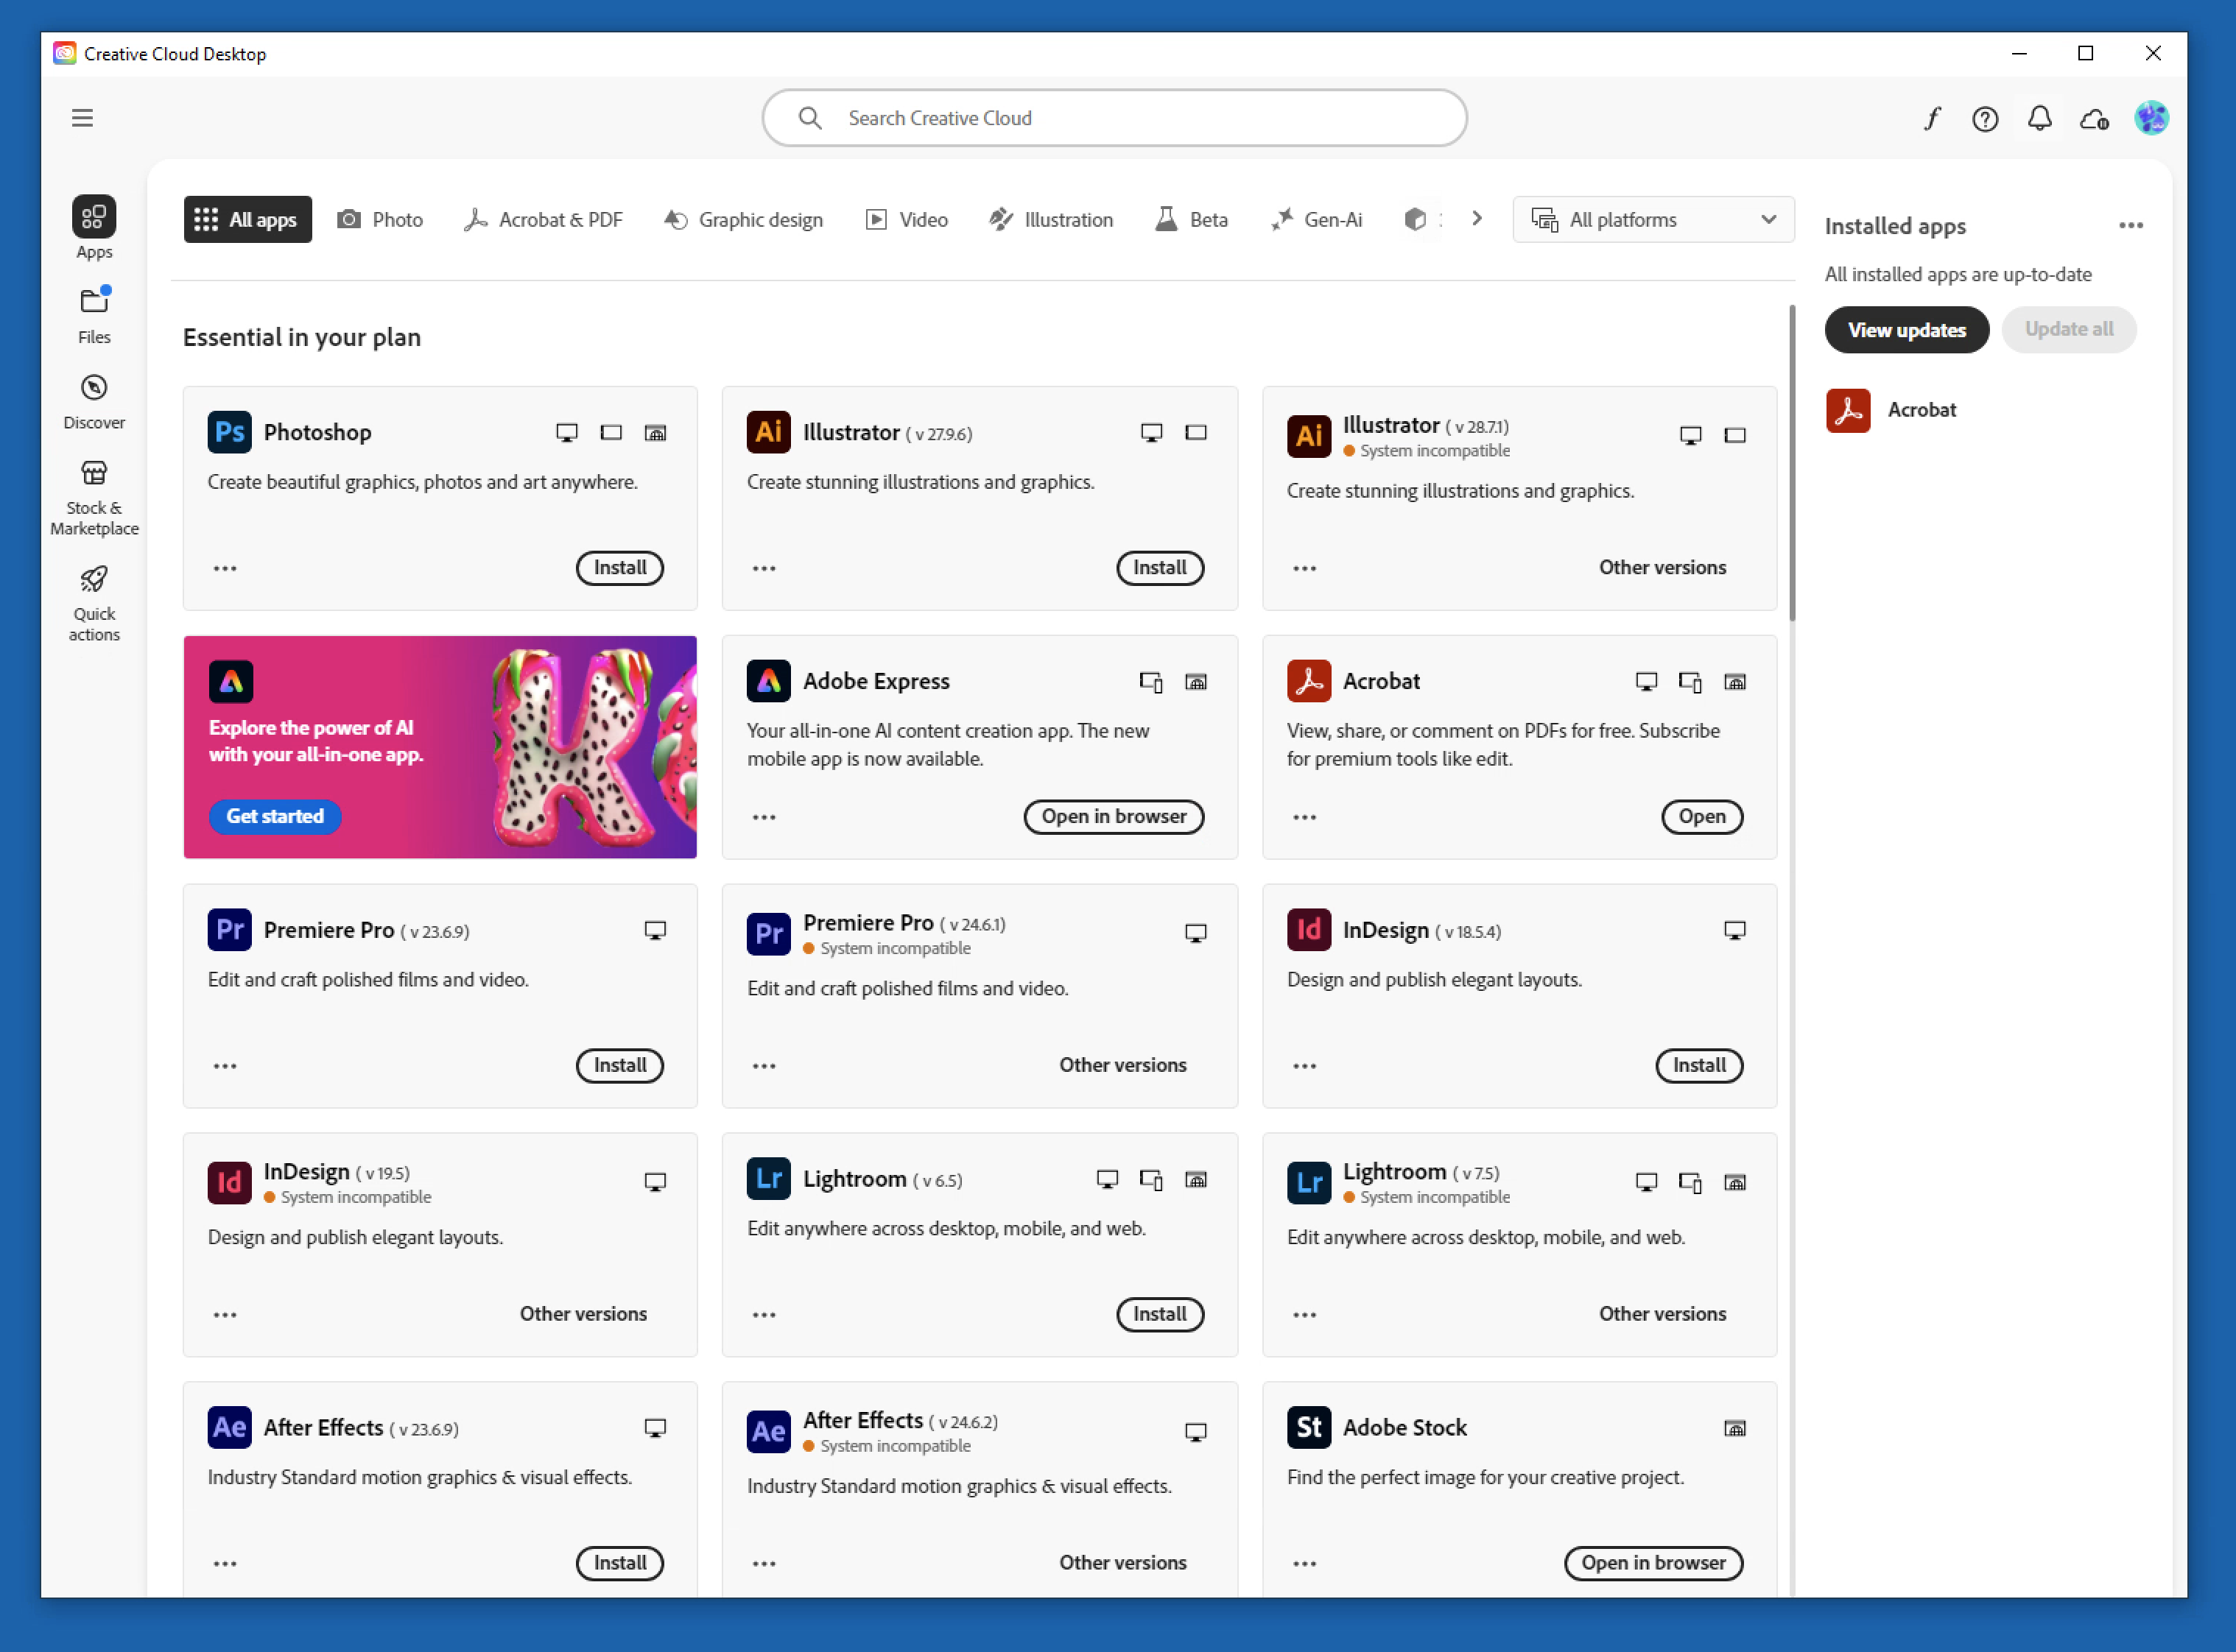Open Photoshop card more options dots
Screen dimensions: 2236x1652
(x=225, y=568)
